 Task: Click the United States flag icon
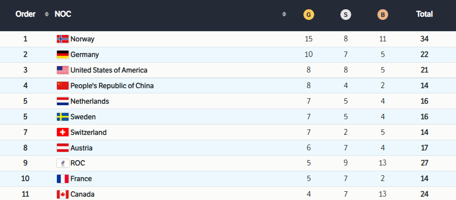63,70
